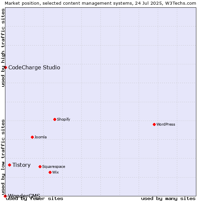Click the 'used by many sites' axis label
201x201 pixels.
click(169, 199)
